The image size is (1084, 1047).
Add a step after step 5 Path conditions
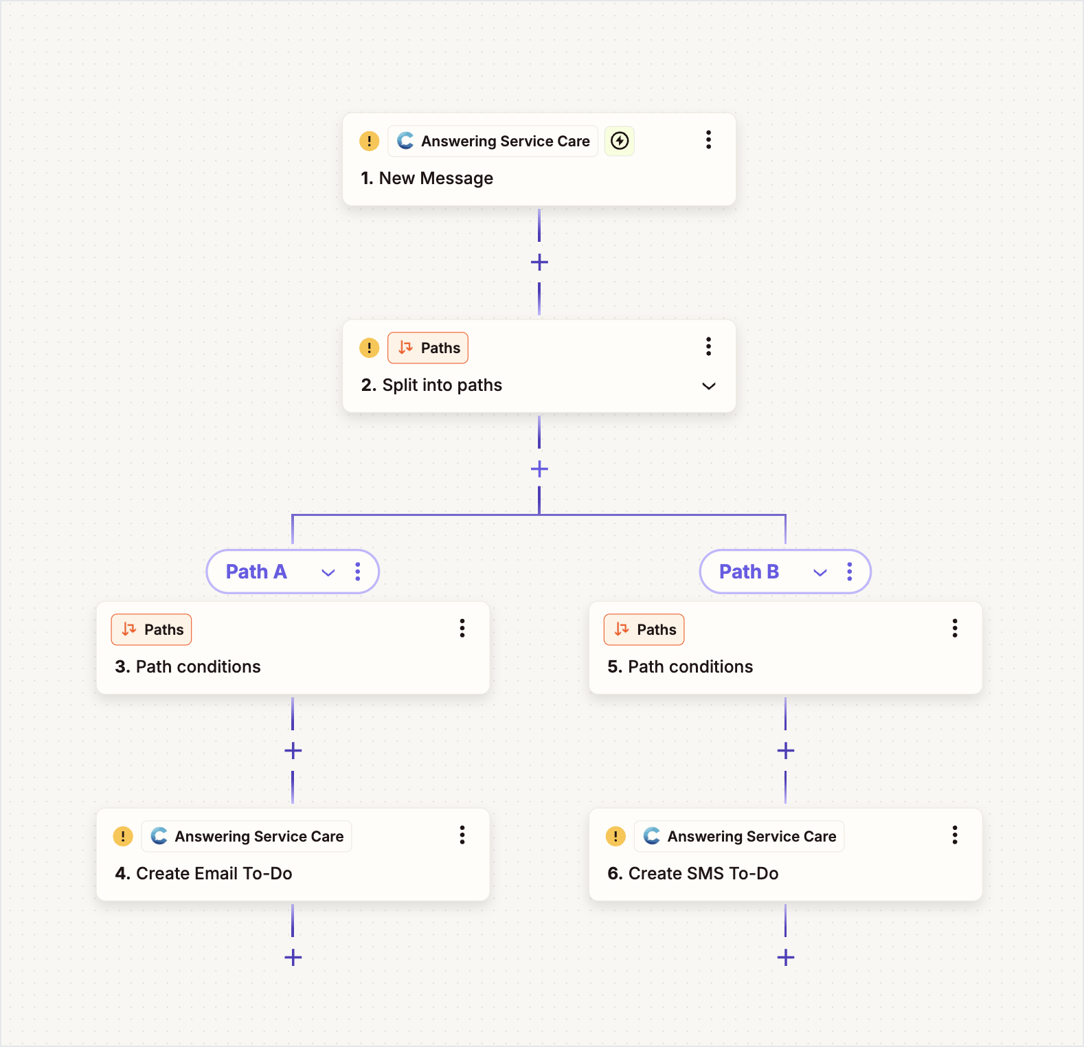tap(786, 751)
